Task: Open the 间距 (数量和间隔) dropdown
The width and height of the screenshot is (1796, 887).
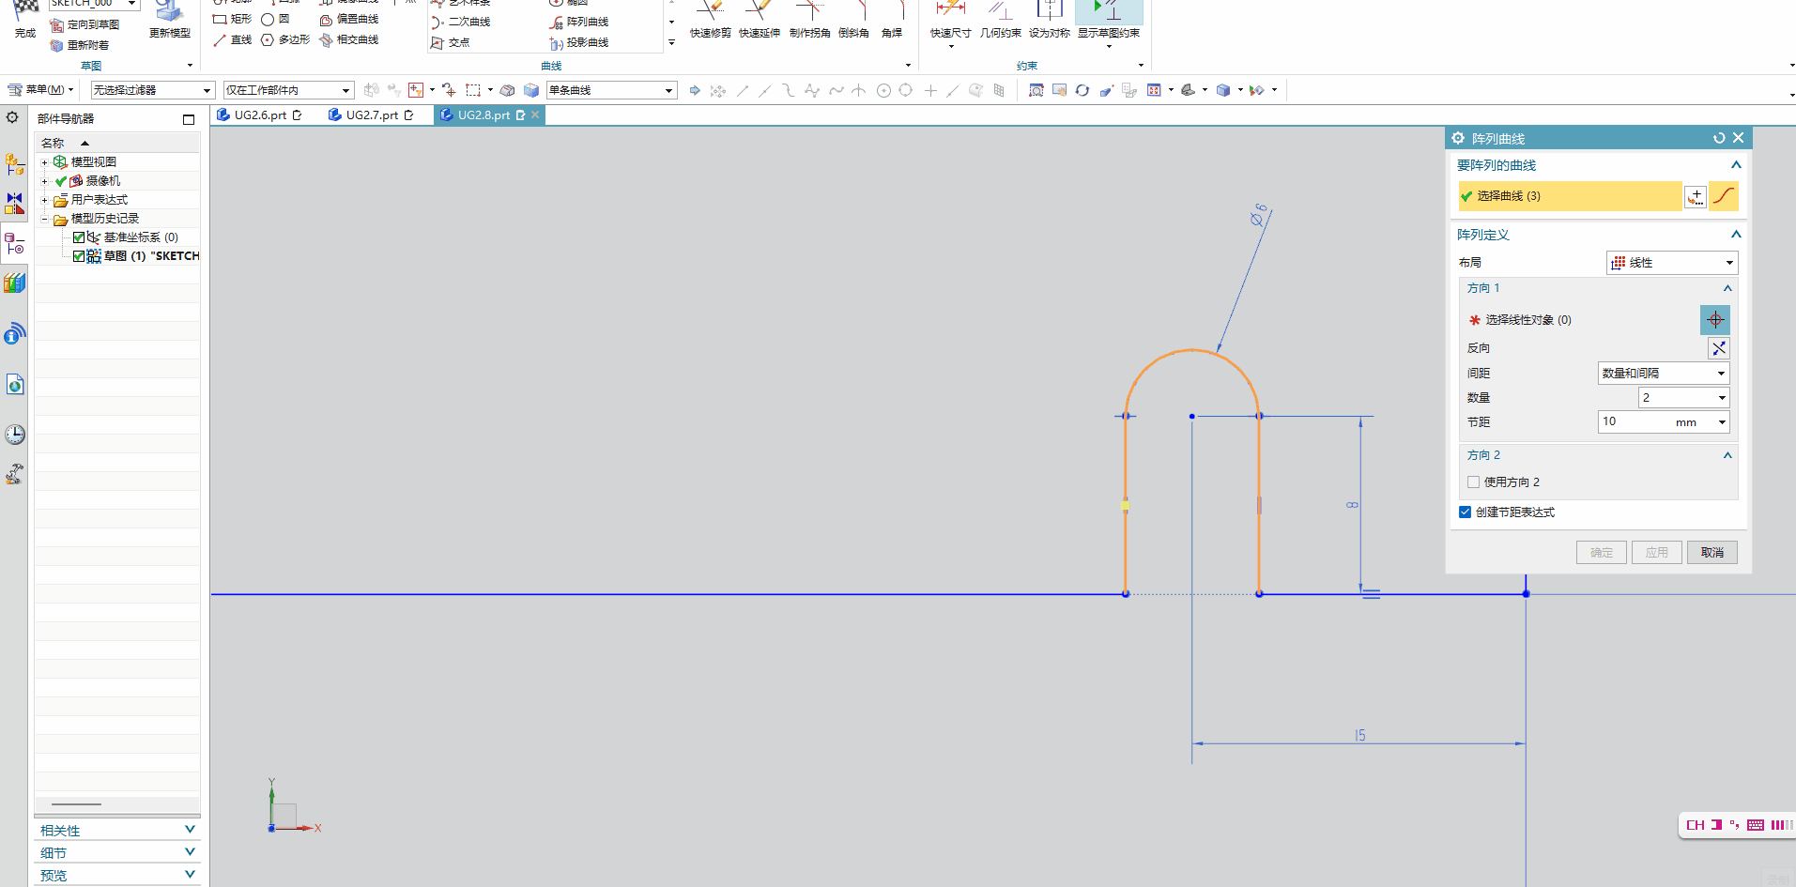Action: [1664, 374]
